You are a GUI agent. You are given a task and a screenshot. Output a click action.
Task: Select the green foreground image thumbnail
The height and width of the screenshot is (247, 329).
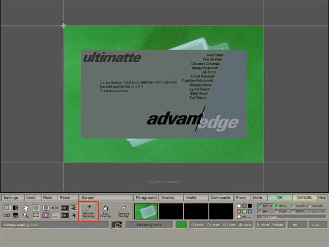point(146,211)
